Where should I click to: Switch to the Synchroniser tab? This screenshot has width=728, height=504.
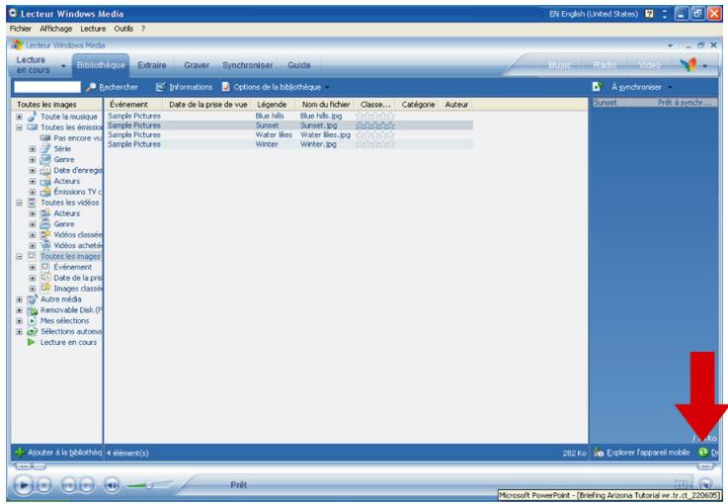[x=248, y=65]
